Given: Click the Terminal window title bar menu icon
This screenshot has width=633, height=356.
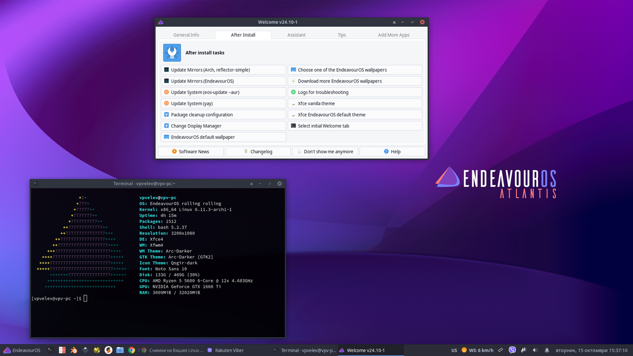Looking at the screenshot, I should [35, 183].
